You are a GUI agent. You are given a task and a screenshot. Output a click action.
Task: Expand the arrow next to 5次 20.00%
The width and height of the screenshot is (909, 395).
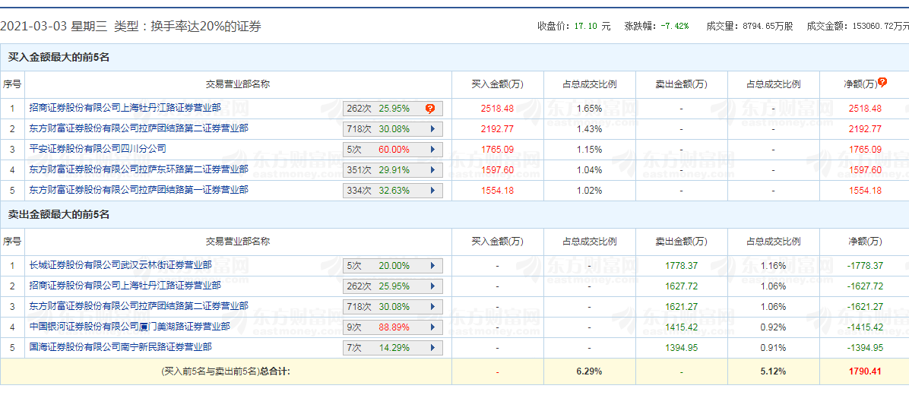point(432,266)
